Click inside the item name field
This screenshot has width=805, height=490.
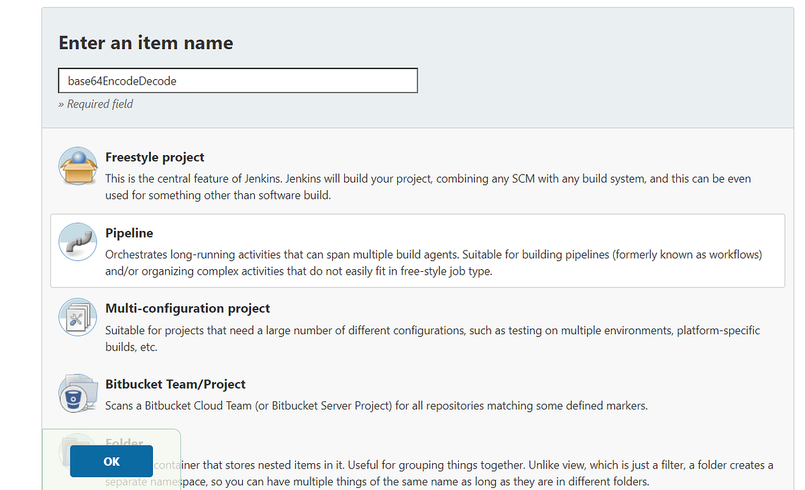tap(237, 80)
